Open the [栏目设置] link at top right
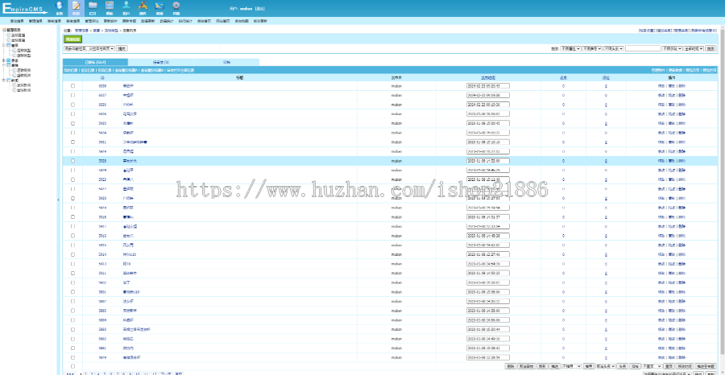 (646, 30)
